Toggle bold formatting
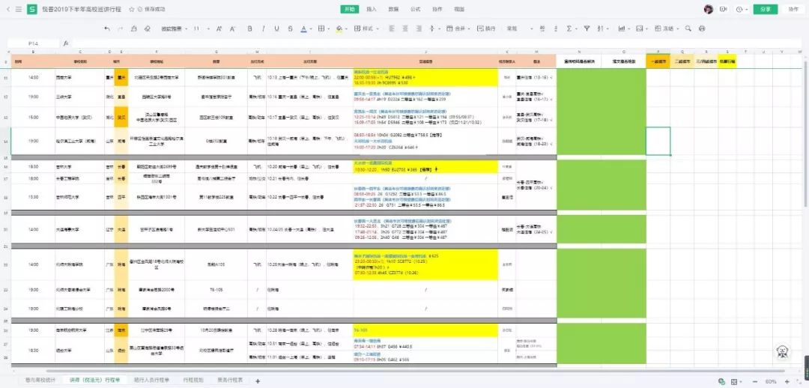Screen dimensions: 809x388 click(x=249, y=29)
